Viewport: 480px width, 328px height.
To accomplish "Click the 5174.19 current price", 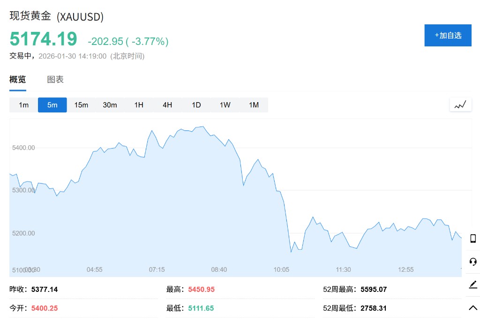I will [43, 39].
